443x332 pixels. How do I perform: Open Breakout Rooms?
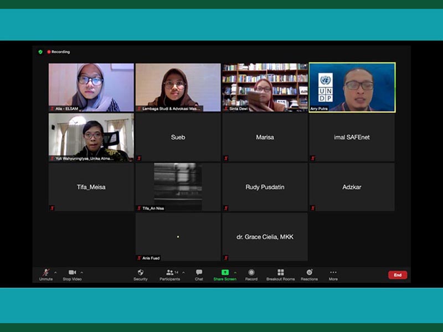tap(281, 274)
